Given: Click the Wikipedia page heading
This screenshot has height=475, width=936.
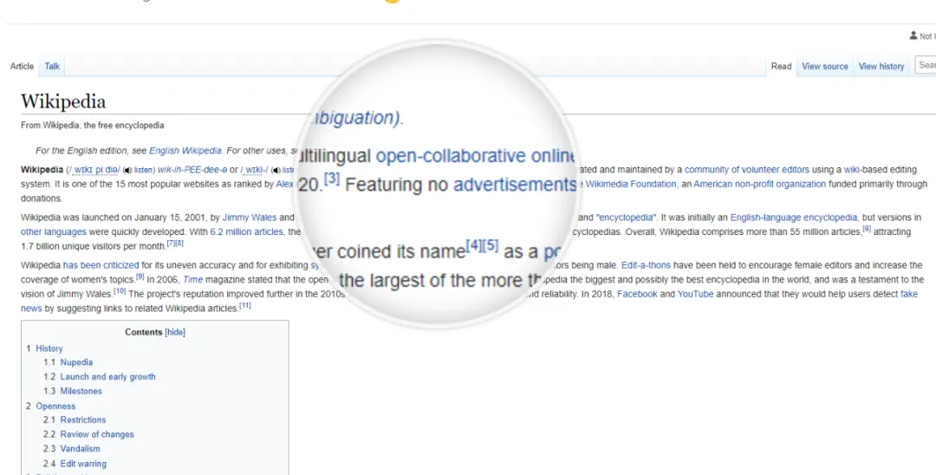Looking at the screenshot, I should click(63, 101).
